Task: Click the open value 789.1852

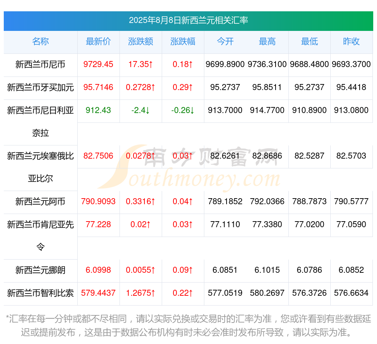Action: (225, 201)
